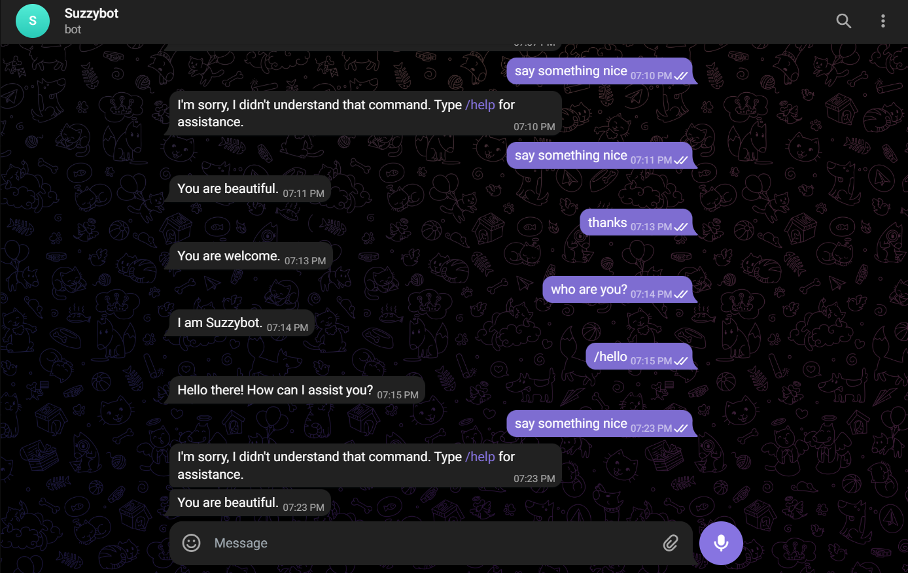
Task: Click the bot subtitle label under Suzzybot
Action: click(x=73, y=29)
